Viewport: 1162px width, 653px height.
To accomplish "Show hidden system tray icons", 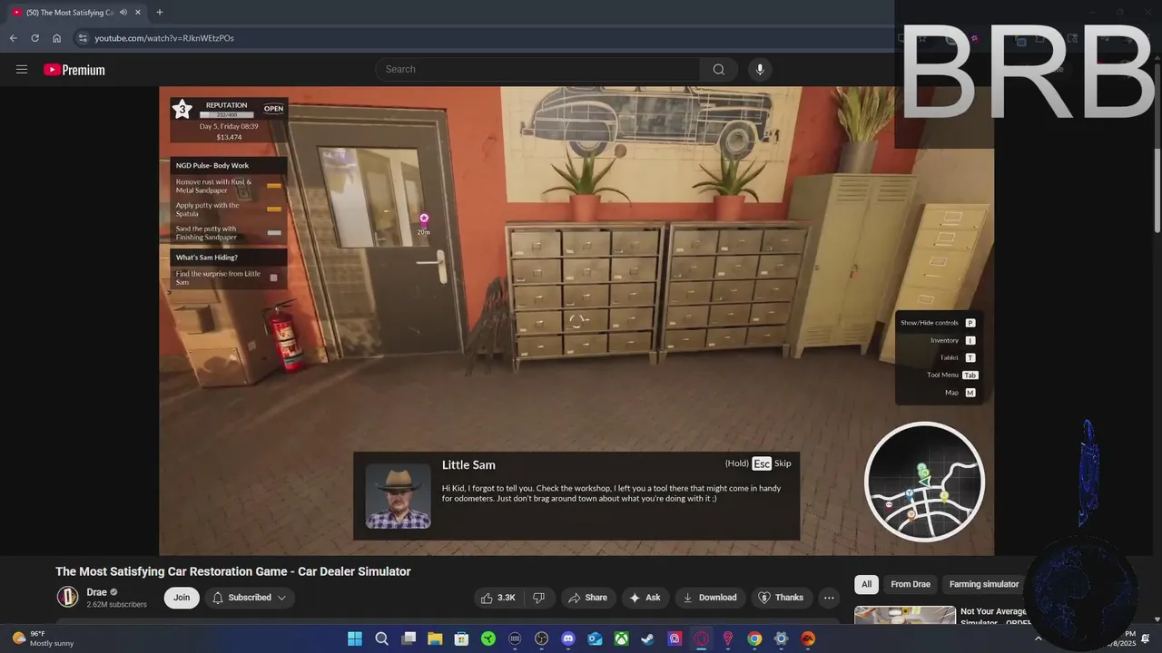I will [1039, 638].
